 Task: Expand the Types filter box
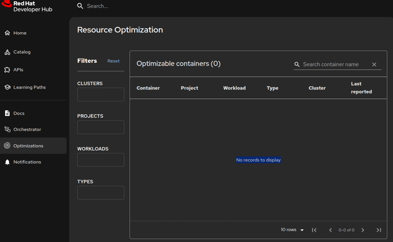click(101, 193)
